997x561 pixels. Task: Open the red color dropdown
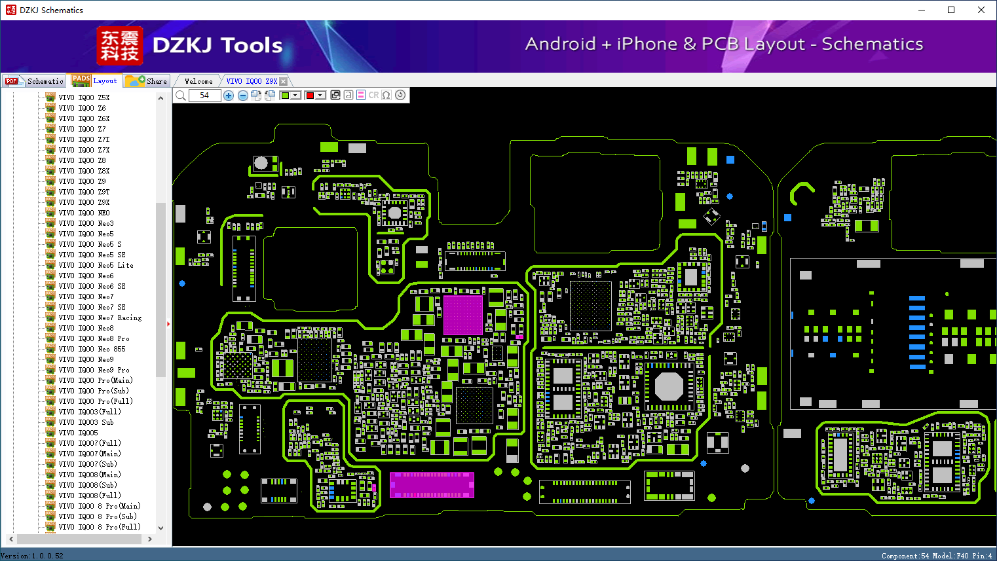tap(315, 96)
